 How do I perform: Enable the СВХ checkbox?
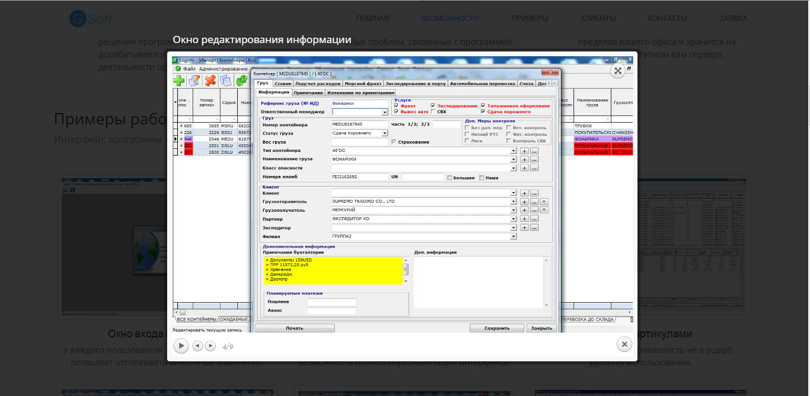(433, 112)
